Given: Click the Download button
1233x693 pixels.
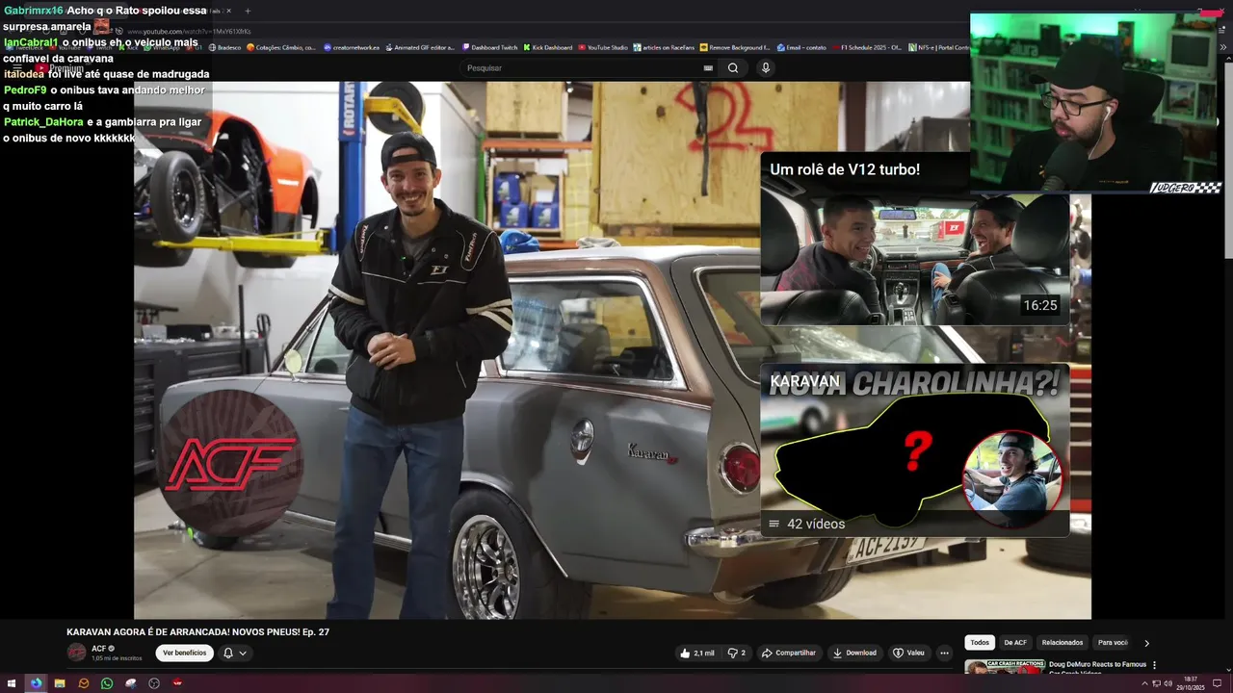Looking at the screenshot, I should (x=855, y=653).
